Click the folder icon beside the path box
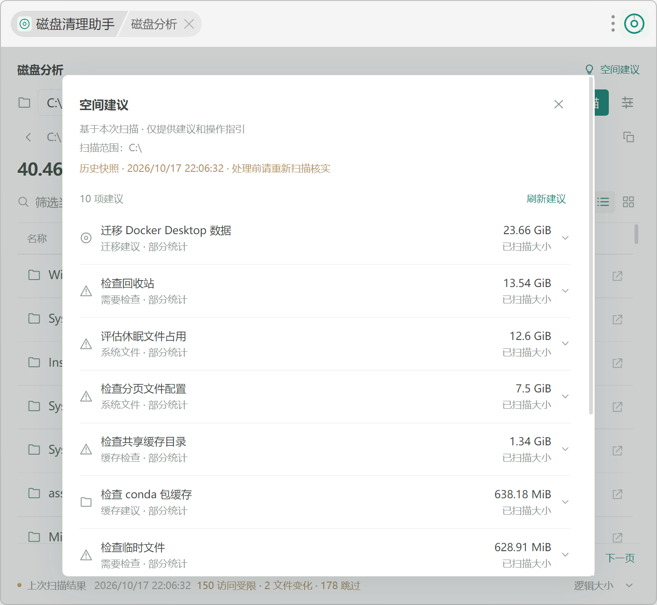This screenshot has width=657, height=605. coord(24,103)
